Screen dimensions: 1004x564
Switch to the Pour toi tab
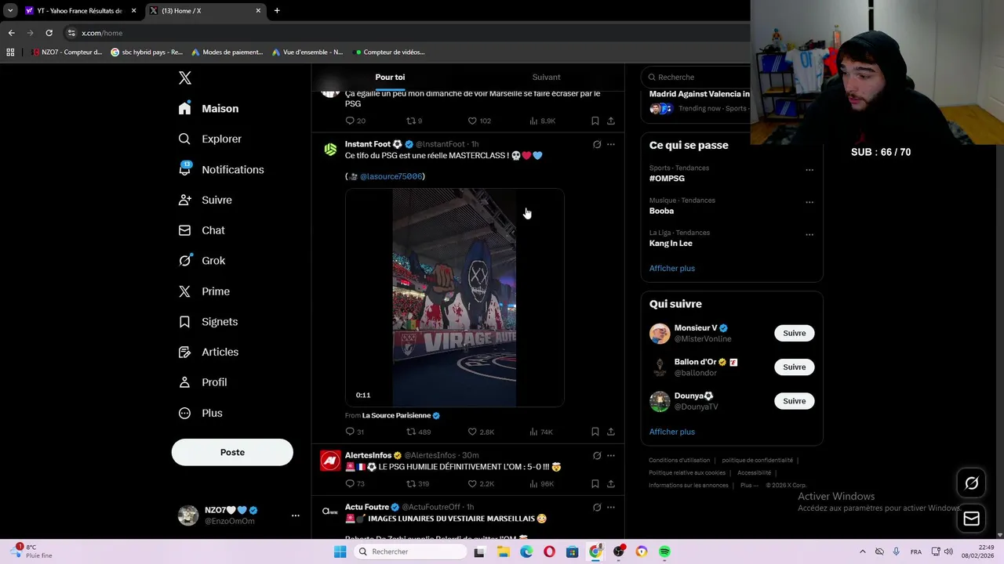(x=390, y=77)
